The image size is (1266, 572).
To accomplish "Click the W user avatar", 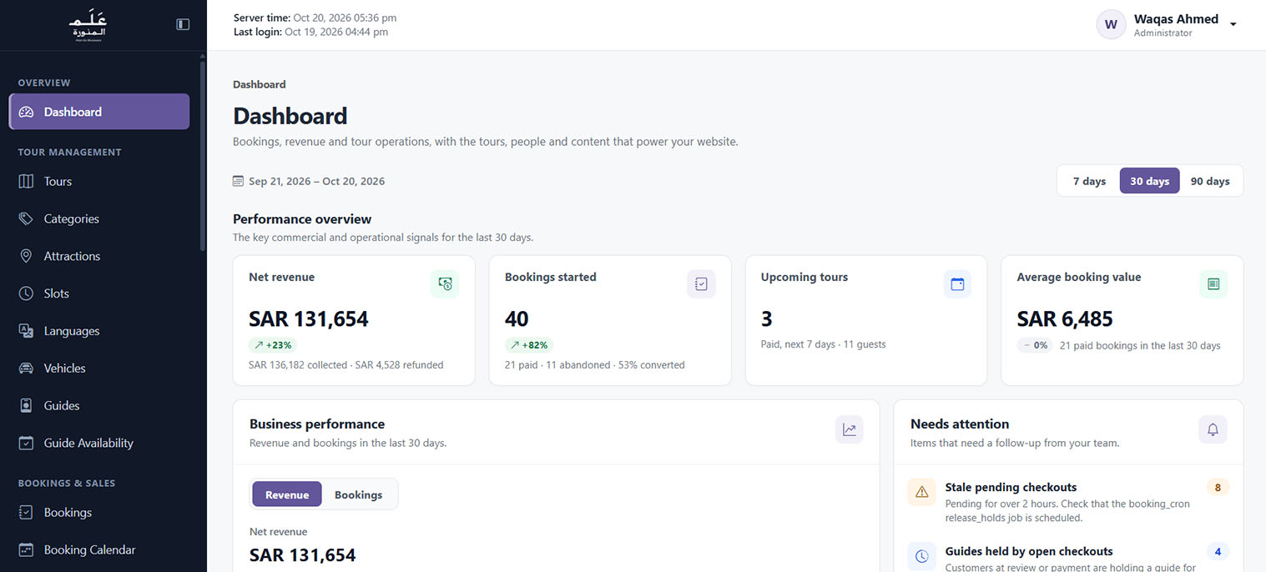I will [1111, 24].
